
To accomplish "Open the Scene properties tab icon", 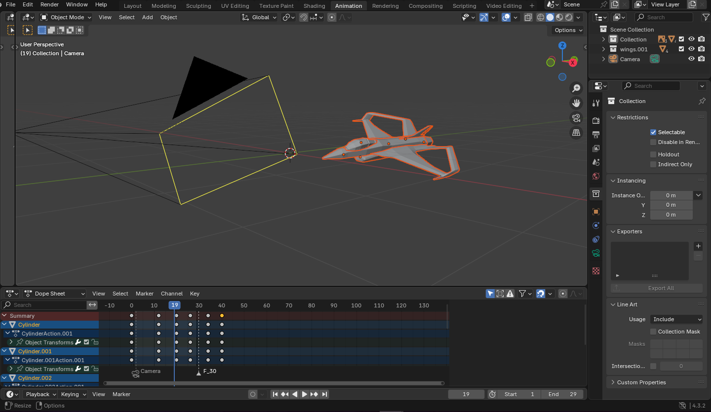I will 596,162.
